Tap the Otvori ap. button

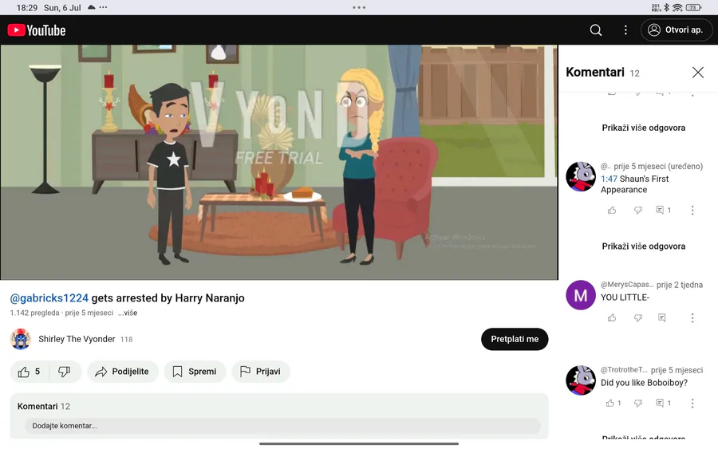click(x=677, y=30)
